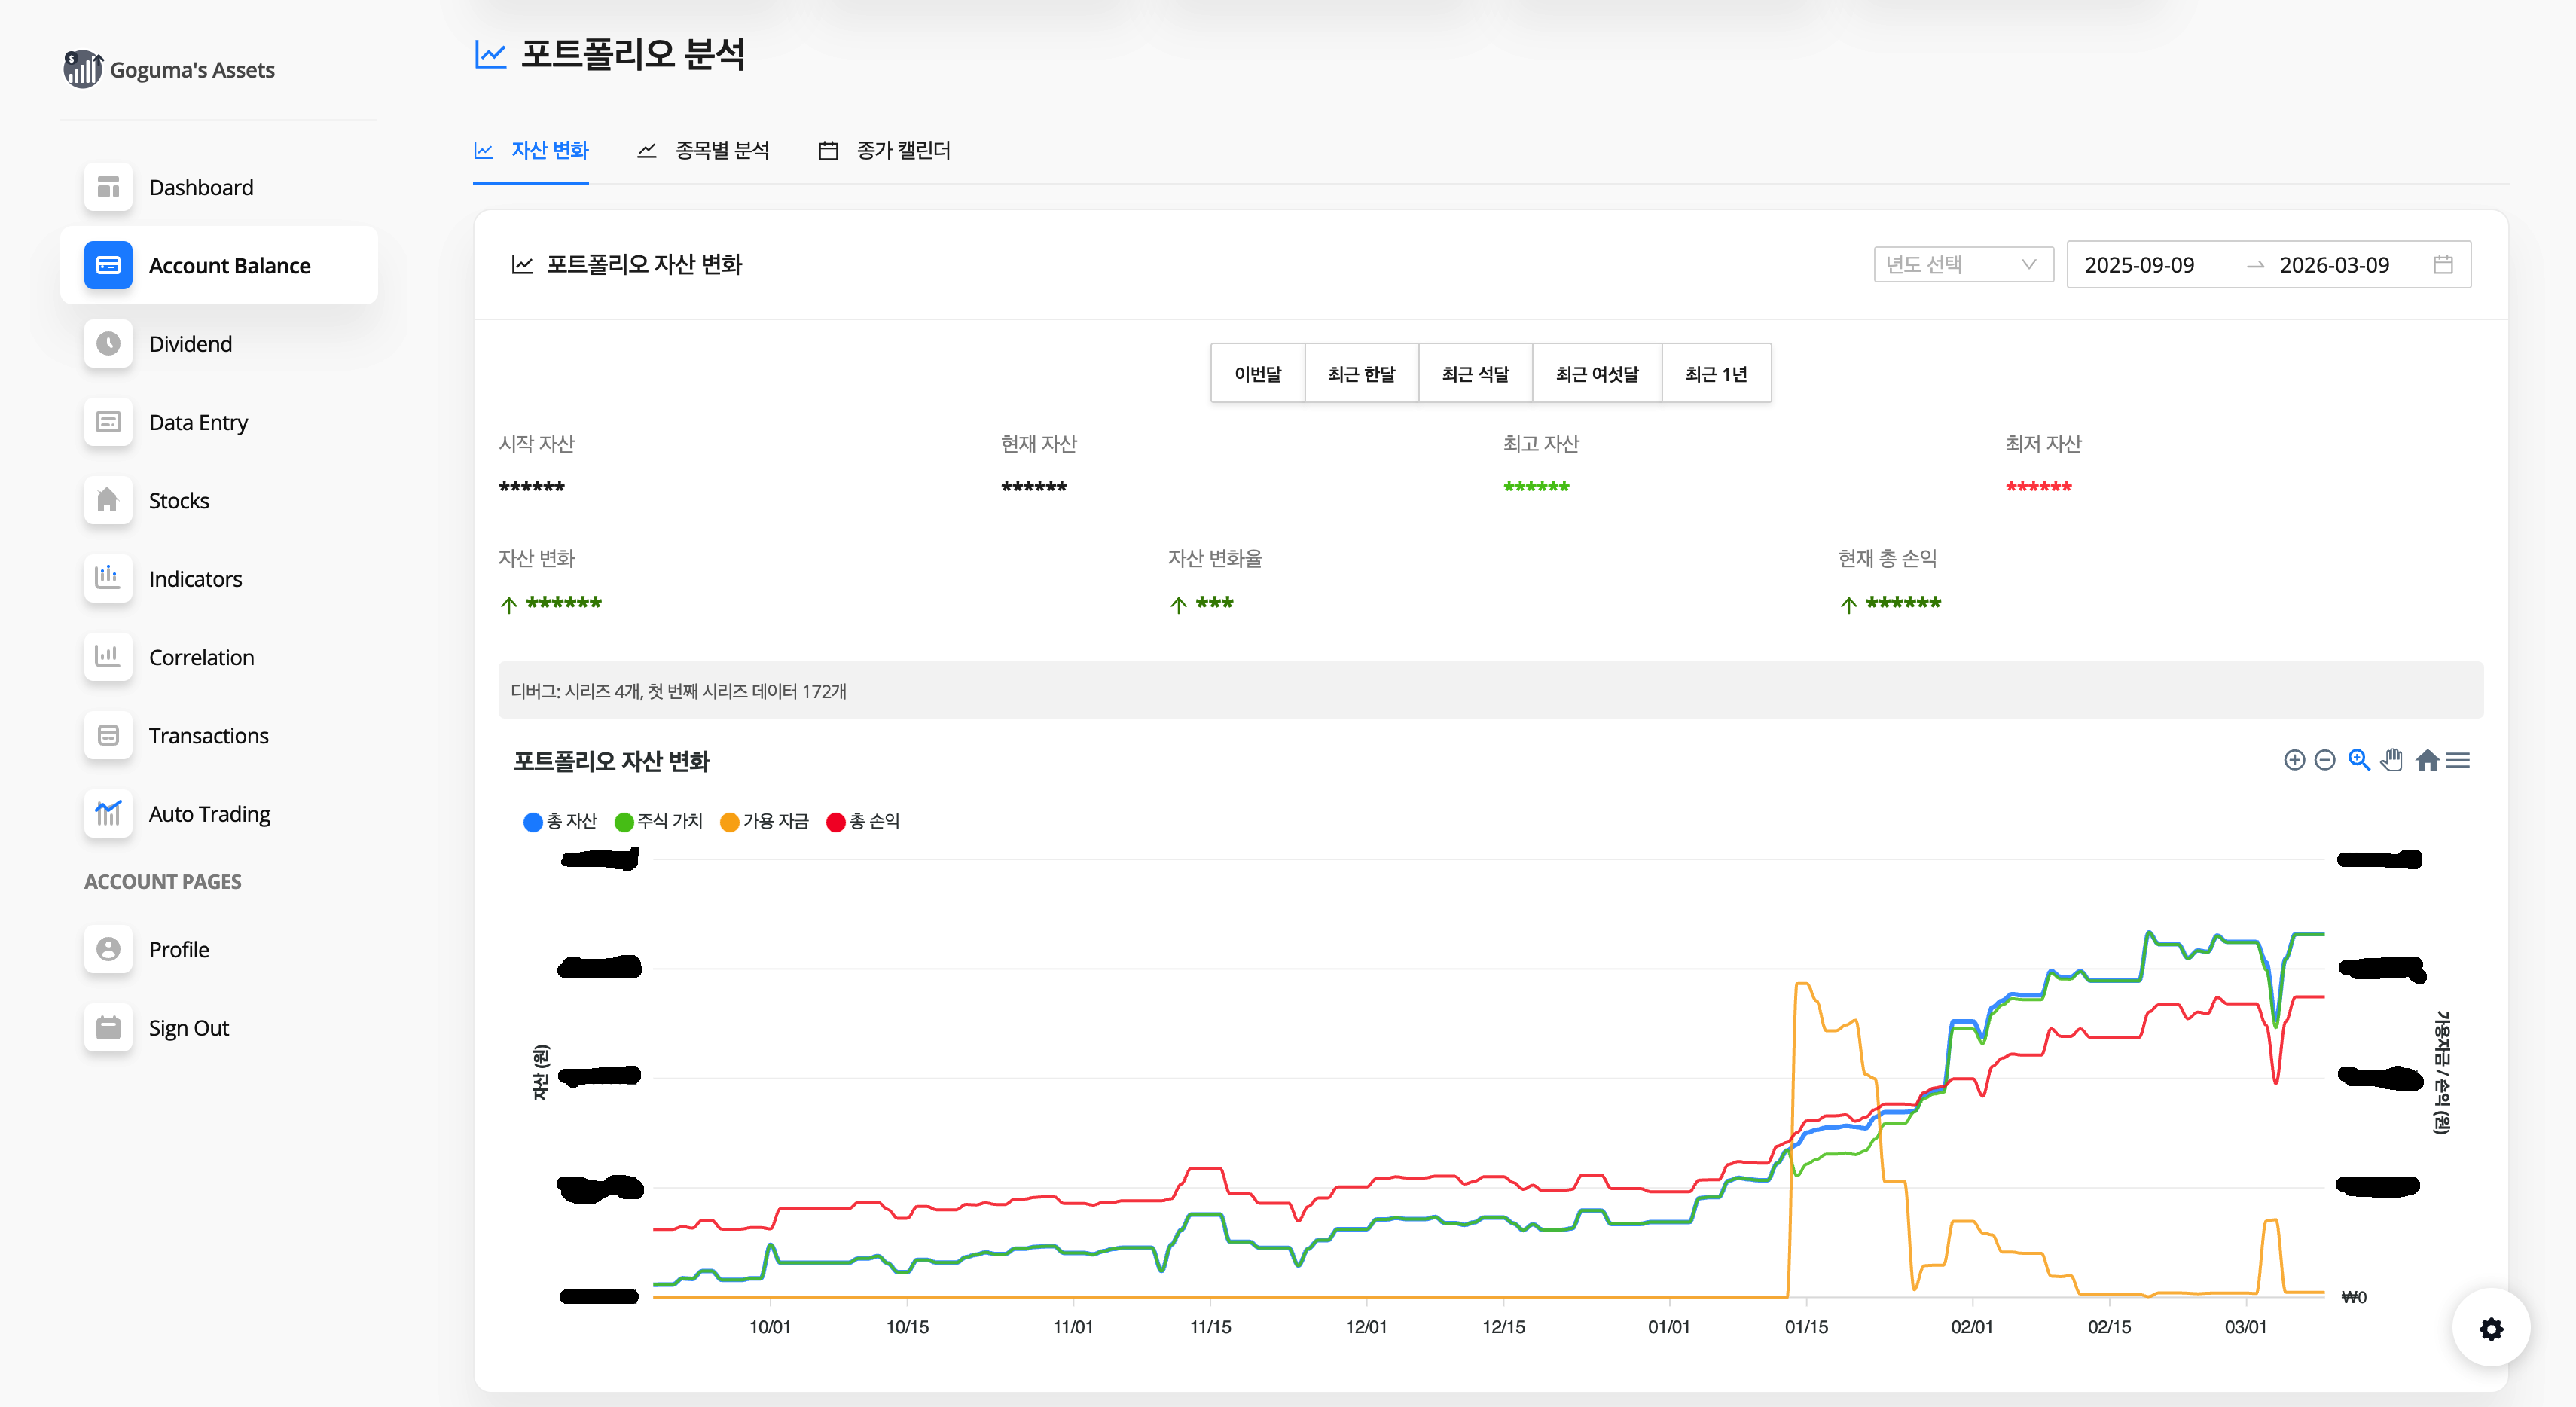Activate the hand panning tool
The height and width of the screenshot is (1407, 2576).
click(x=2392, y=760)
